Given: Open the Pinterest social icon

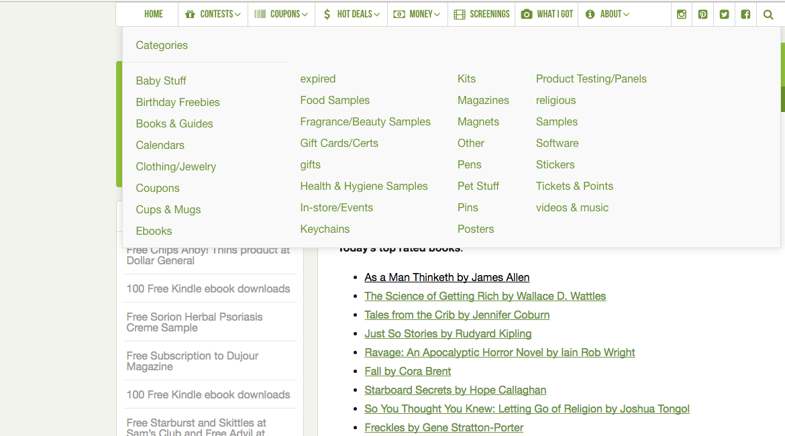Looking at the screenshot, I should [x=703, y=15].
